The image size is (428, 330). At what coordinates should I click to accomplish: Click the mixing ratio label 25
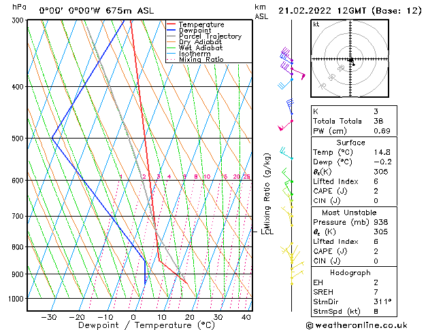point(247,177)
